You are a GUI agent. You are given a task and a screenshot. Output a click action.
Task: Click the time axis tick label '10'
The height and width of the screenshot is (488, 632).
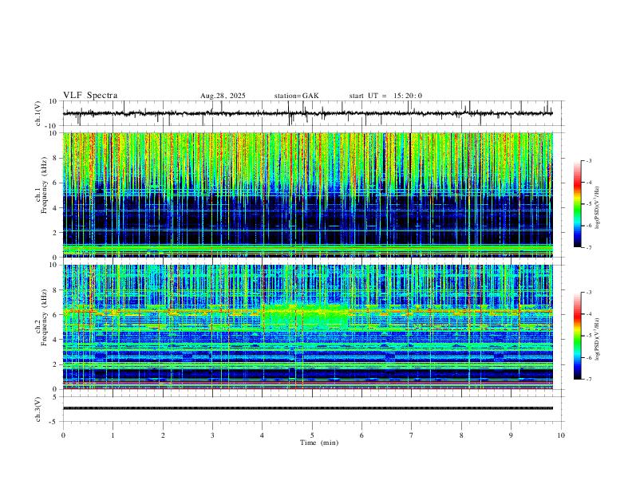click(x=561, y=435)
